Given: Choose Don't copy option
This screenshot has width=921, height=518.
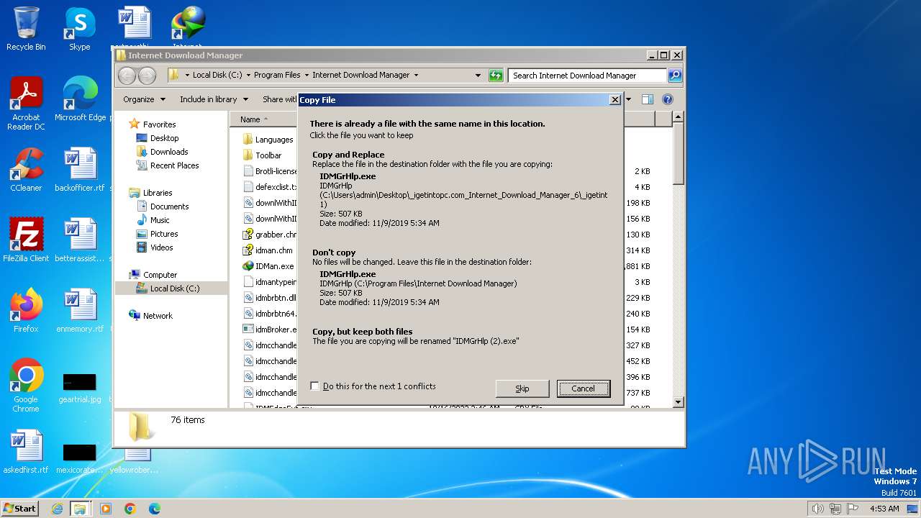Looking at the screenshot, I should click(460, 279).
